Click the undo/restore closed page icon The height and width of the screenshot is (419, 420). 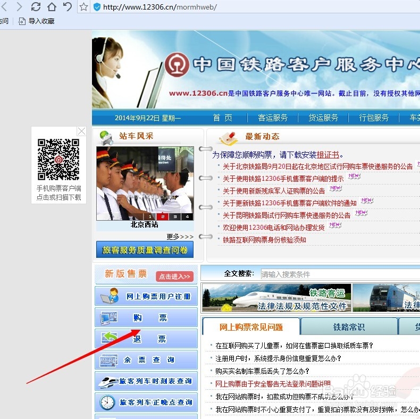click(68, 6)
